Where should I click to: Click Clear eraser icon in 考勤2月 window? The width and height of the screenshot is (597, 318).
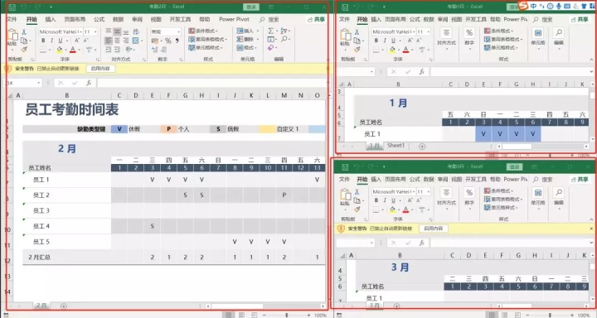(270, 48)
